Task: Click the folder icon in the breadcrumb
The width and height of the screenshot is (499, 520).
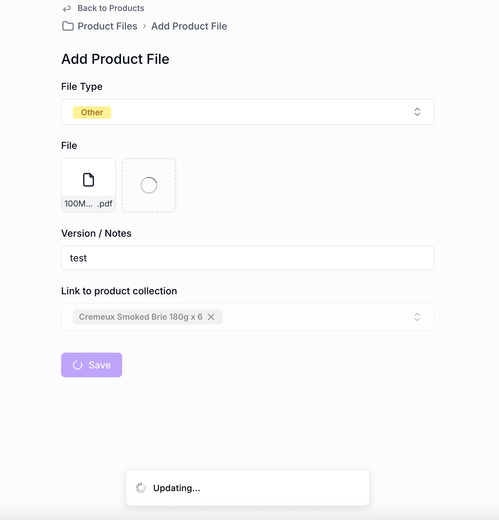Action: click(68, 26)
